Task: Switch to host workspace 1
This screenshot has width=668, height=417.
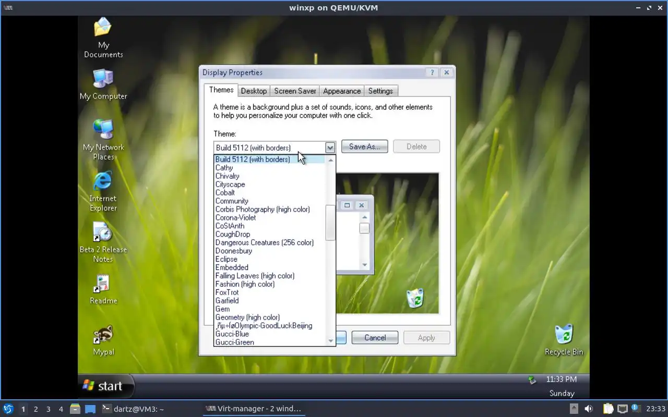Action: click(23, 409)
